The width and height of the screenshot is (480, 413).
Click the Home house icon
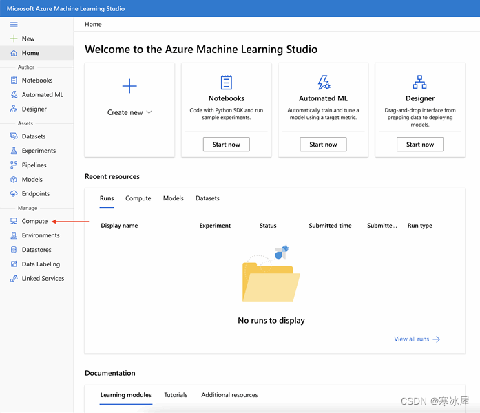tap(14, 53)
